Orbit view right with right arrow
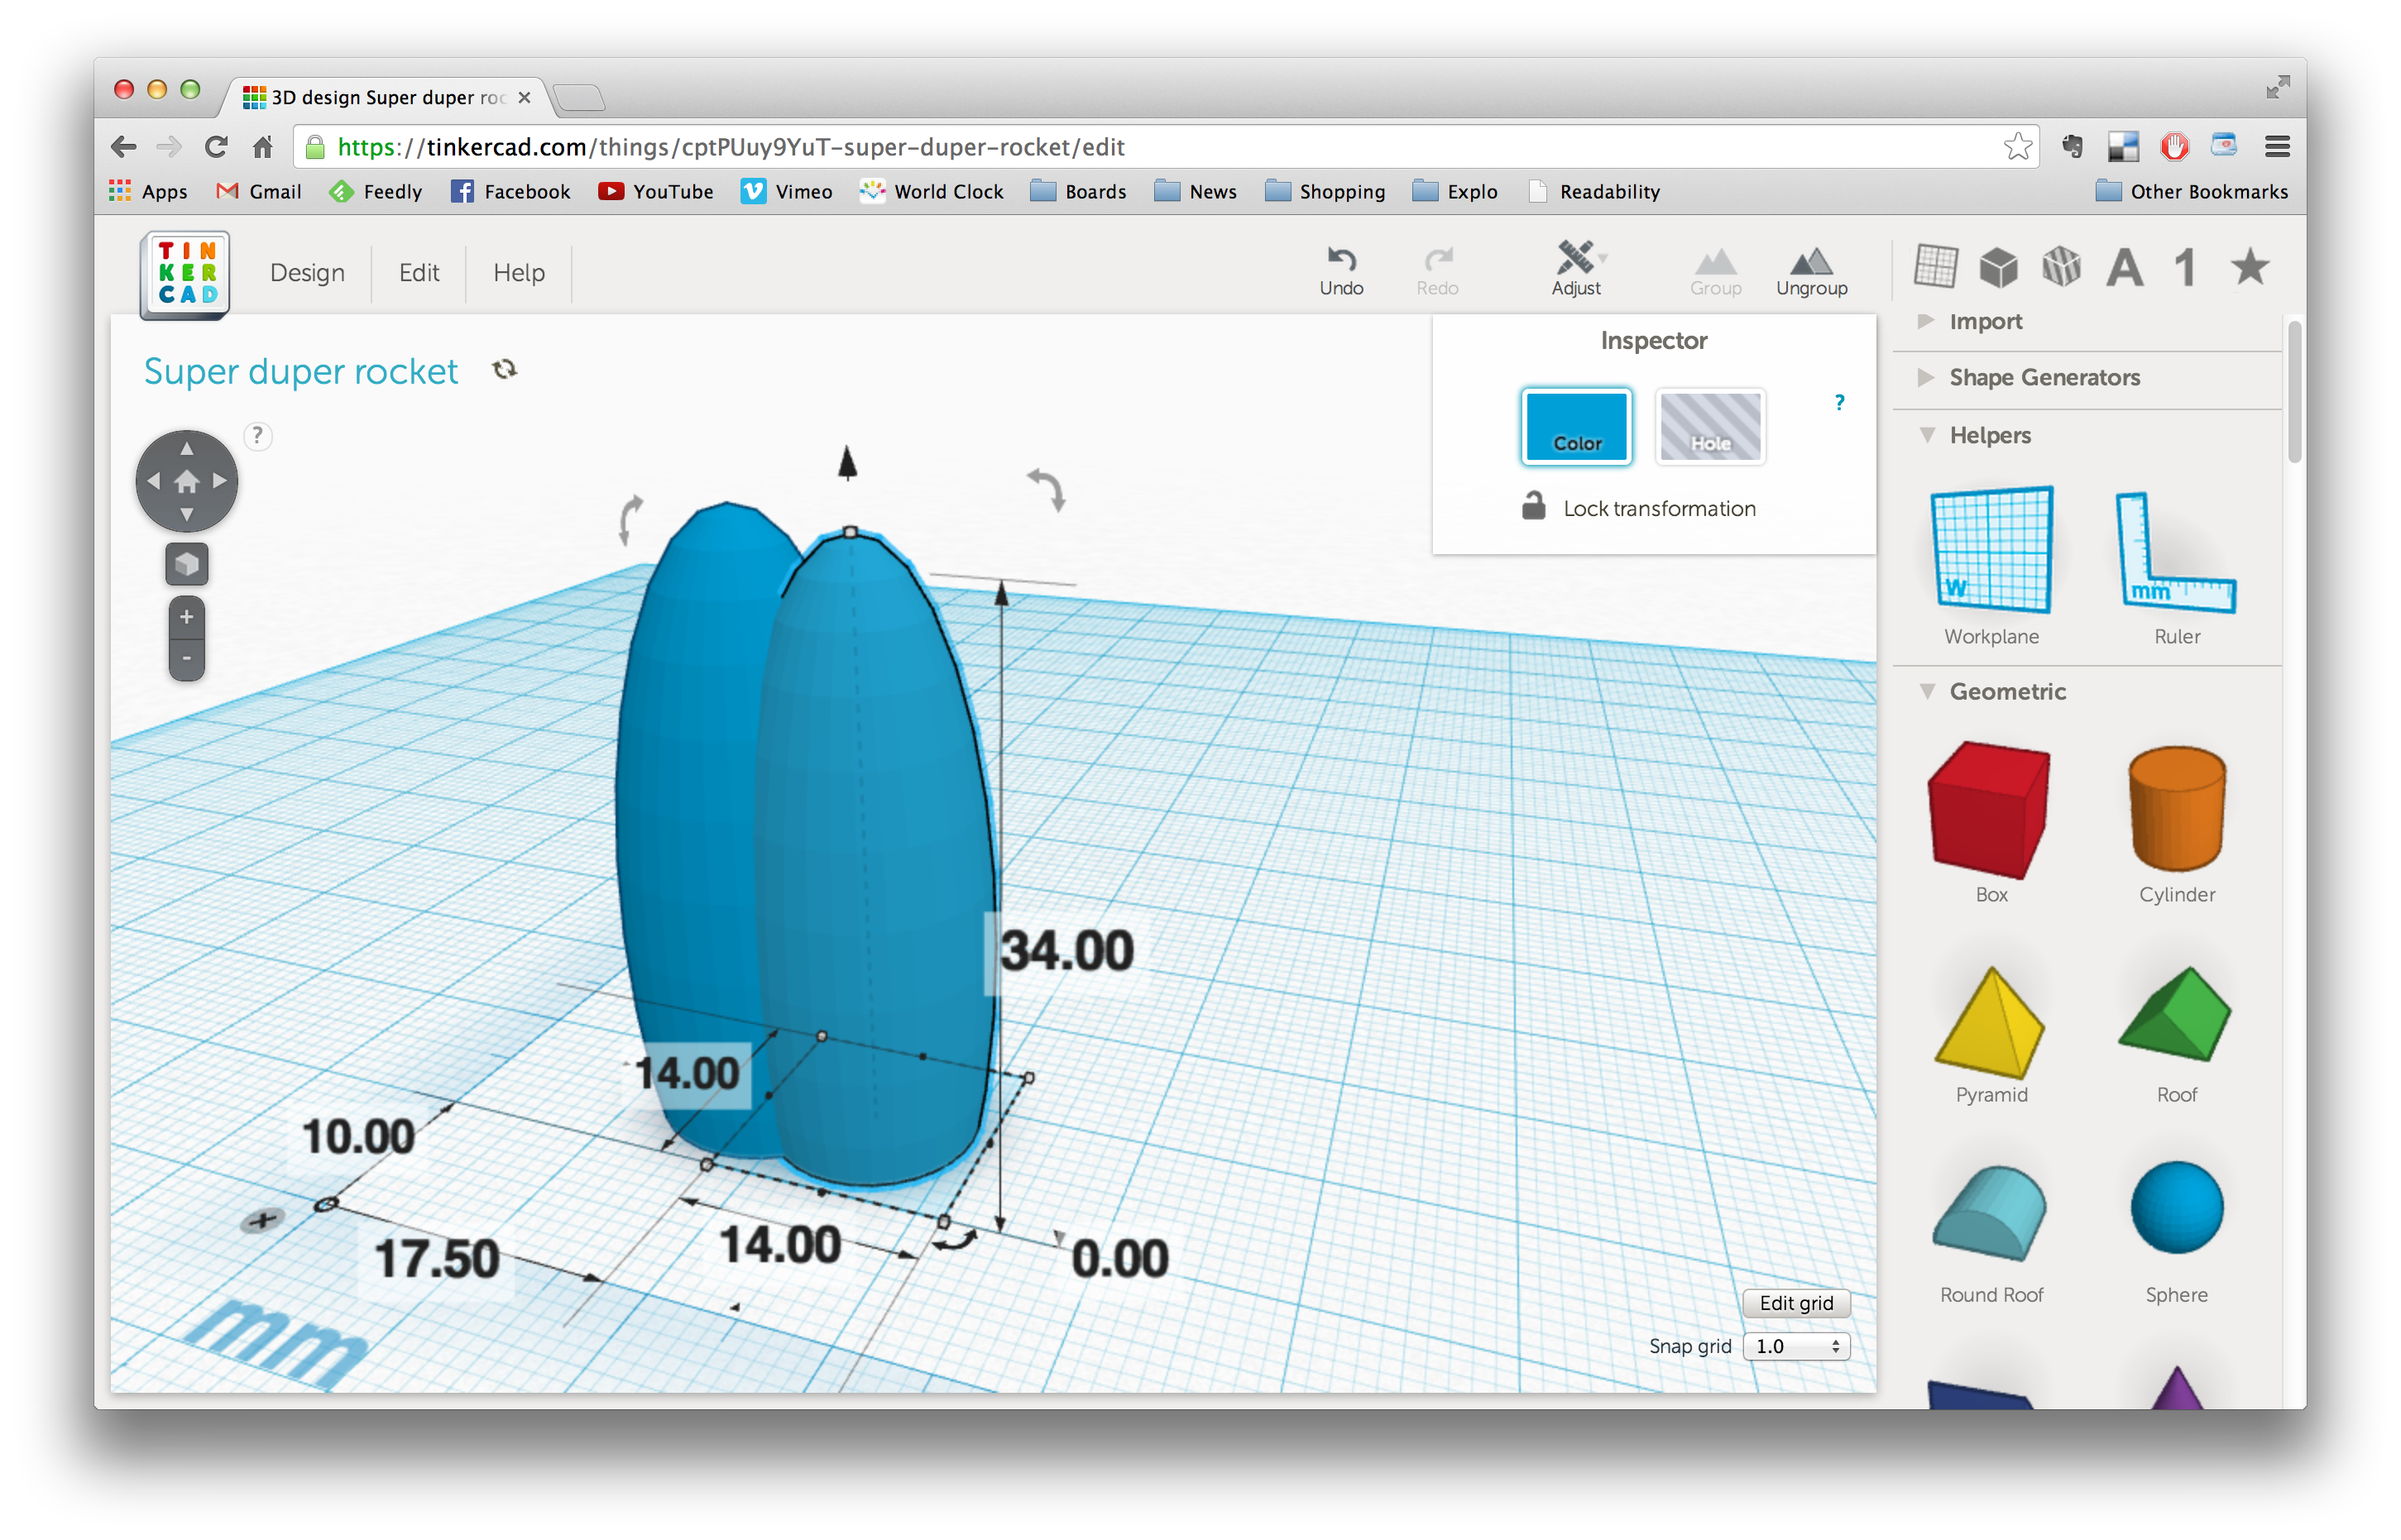The image size is (2401, 1540). [220, 482]
